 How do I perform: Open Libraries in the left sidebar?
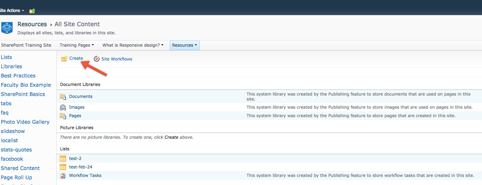click(12, 66)
